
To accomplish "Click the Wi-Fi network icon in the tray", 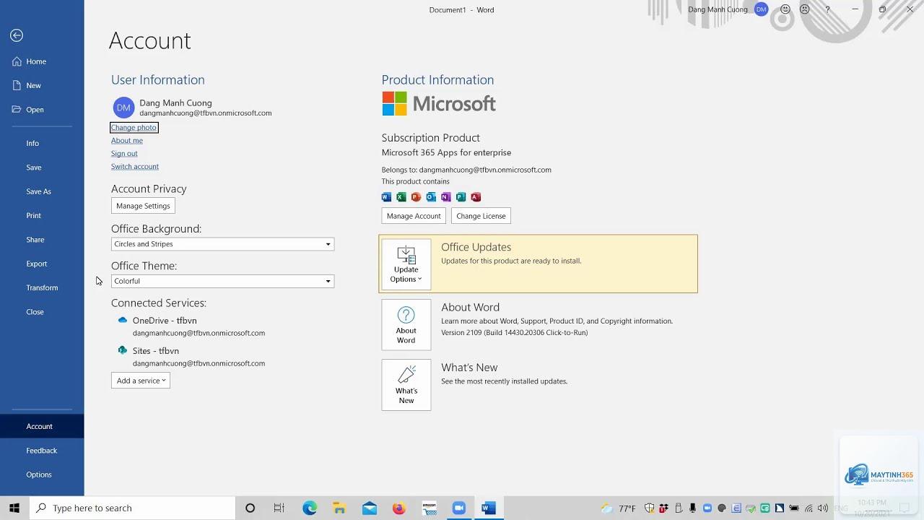I will coord(808,508).
